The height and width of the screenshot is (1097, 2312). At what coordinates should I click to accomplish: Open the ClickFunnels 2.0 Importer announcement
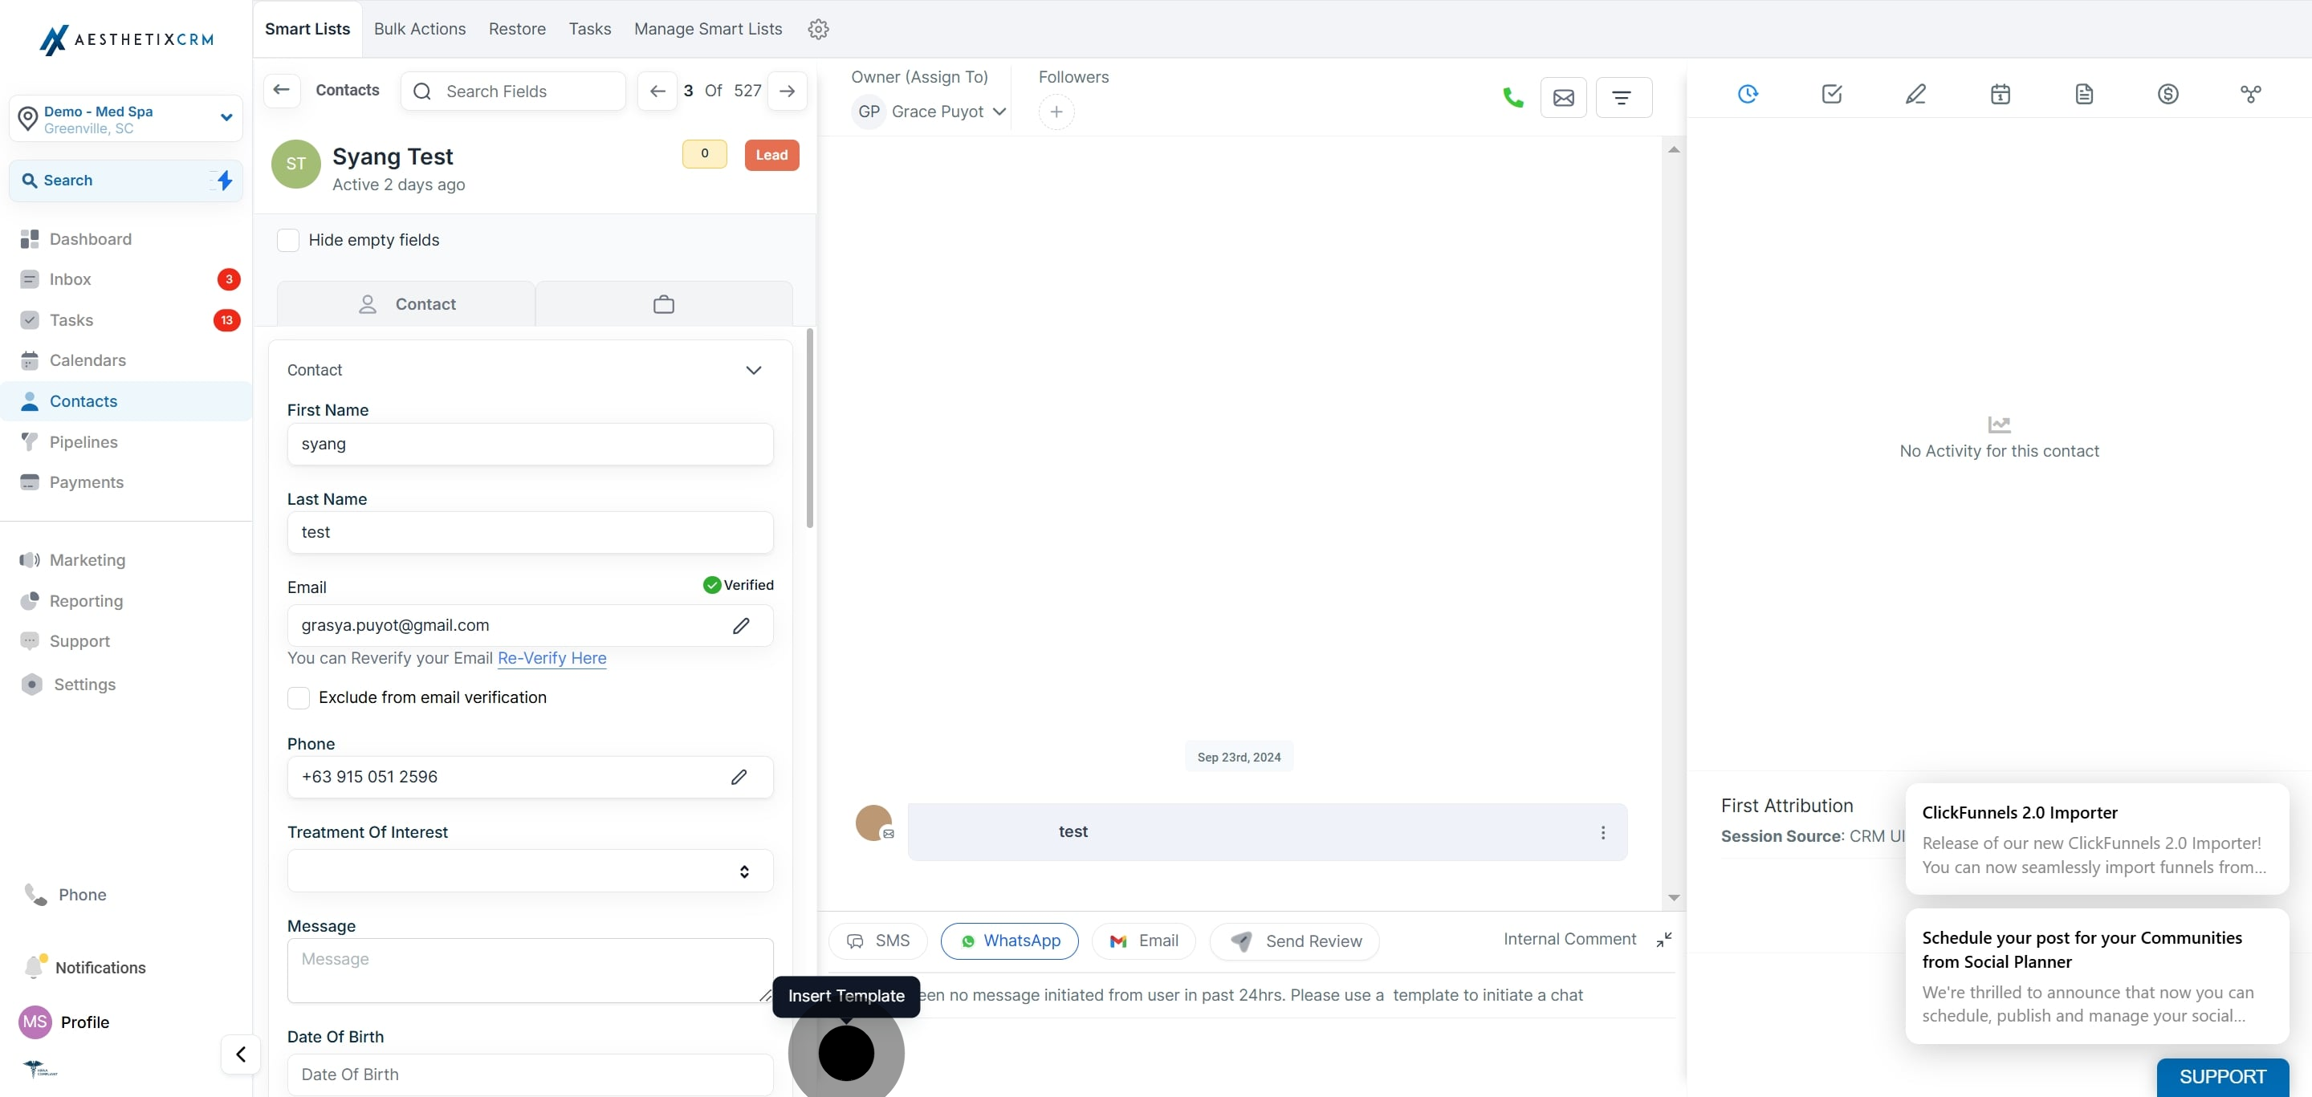point(2098,839)
